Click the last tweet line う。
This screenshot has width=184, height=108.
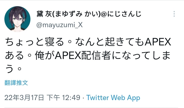13,68
